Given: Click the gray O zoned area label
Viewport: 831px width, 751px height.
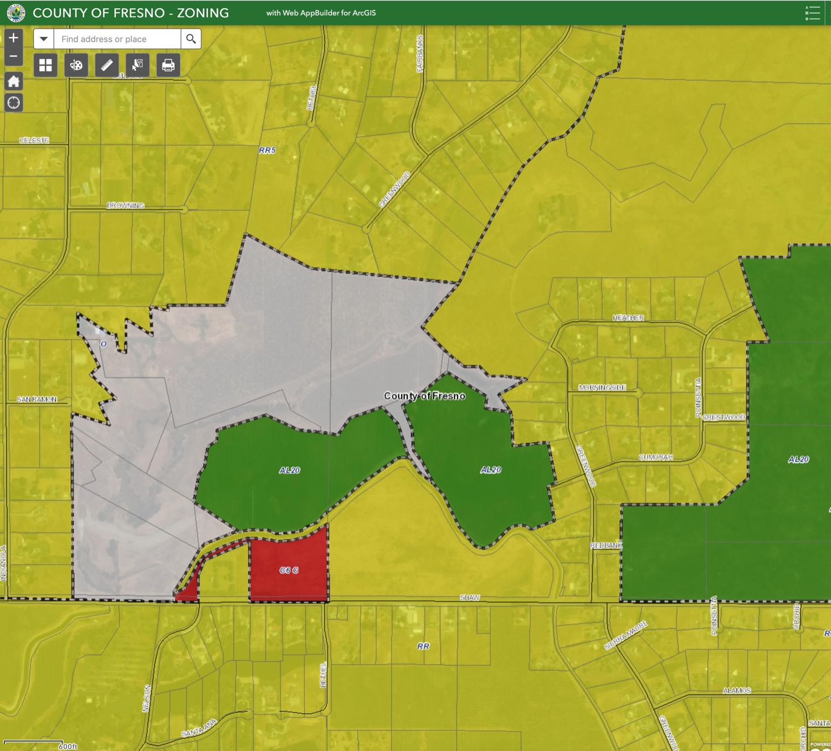Looking at the screenshot, I should pos(103,344).
